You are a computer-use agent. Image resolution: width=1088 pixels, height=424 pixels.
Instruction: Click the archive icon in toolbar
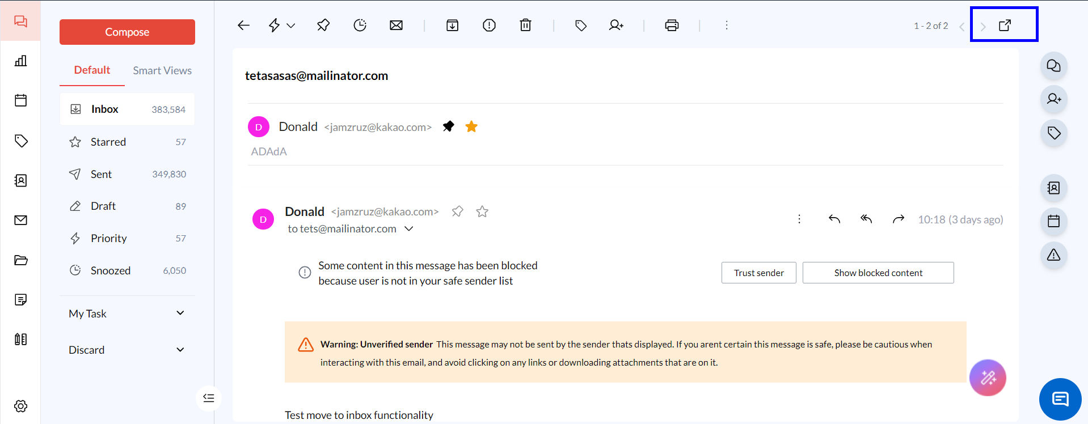[x=452, y=25]
